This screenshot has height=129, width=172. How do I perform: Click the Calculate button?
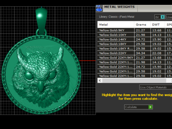click(x=138, y=107)
